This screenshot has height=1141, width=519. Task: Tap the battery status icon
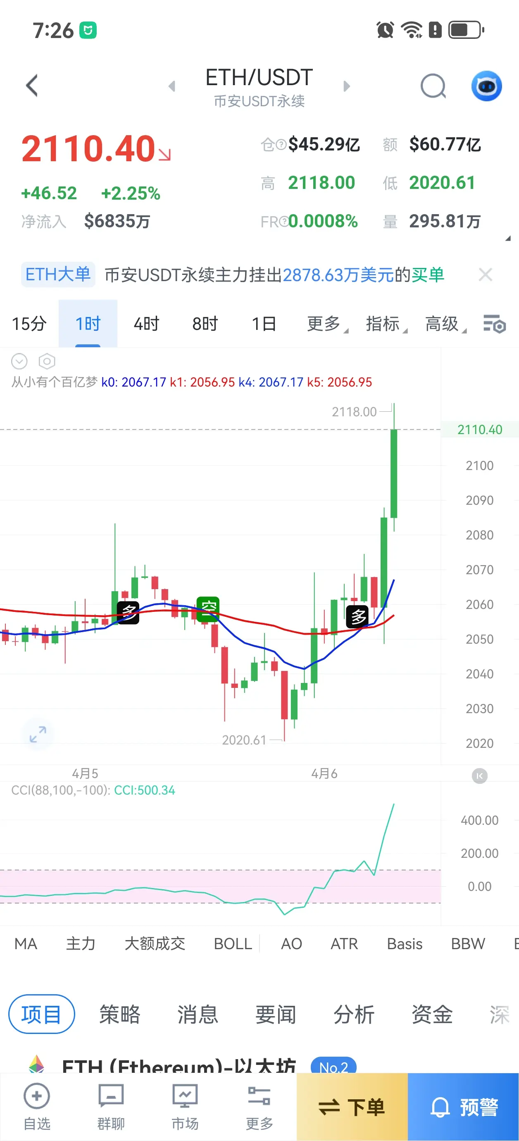coord(466,30)
